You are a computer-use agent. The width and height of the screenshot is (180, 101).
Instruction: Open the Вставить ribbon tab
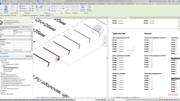34,4
